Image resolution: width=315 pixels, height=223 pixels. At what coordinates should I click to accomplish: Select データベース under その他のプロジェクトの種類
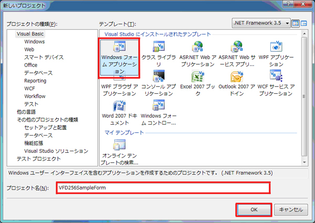pos(38,136)
